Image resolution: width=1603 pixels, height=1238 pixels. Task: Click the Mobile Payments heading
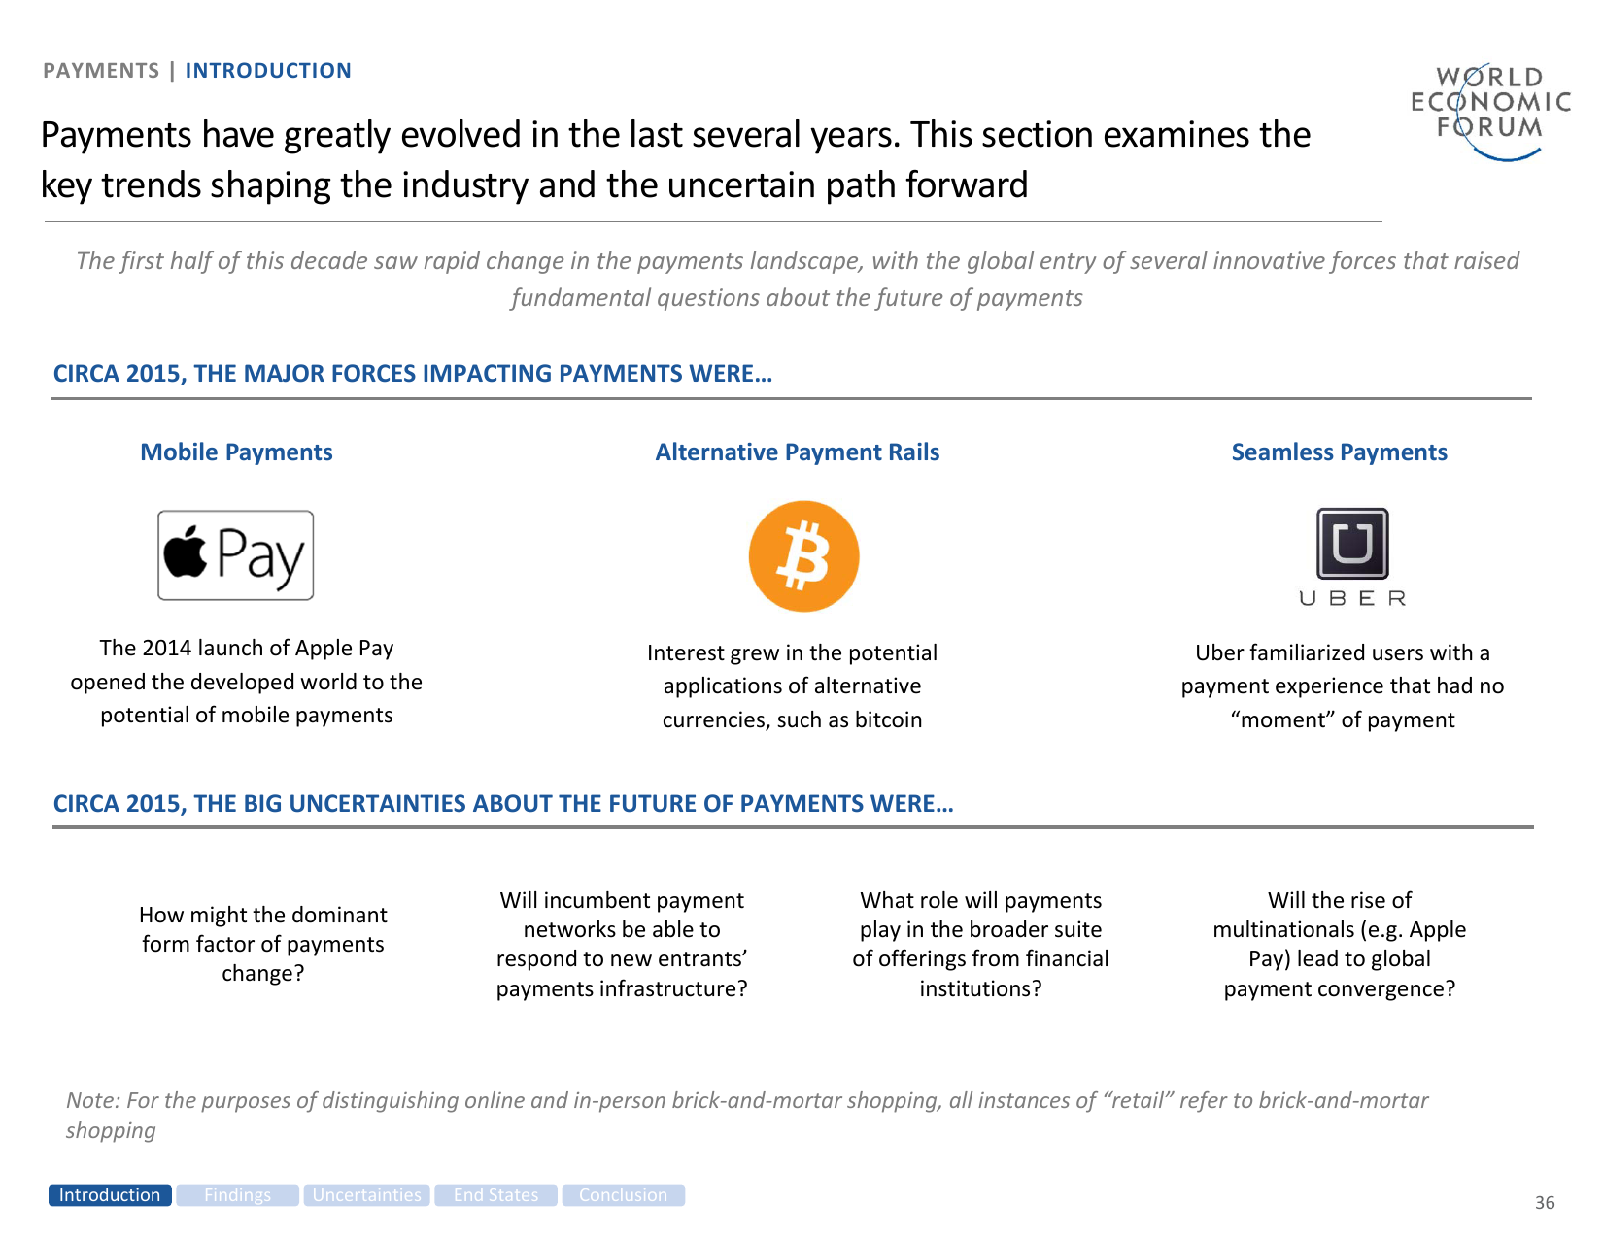click(236, 452)
